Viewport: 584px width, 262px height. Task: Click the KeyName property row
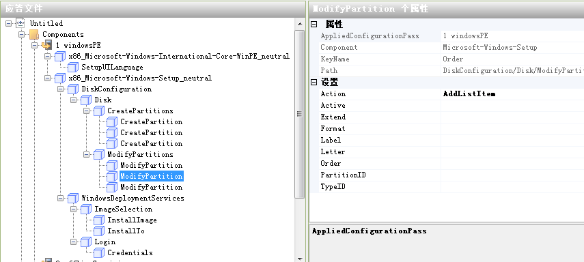point(451,59)
